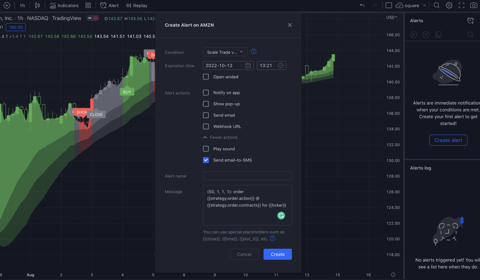Close the Create Alert dialog
The image size is (480, 280).
(x=290, y=25)
